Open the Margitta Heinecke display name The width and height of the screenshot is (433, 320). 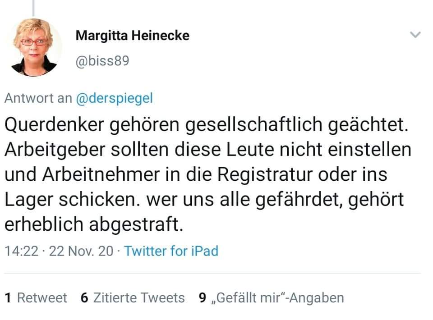[132, 36]
